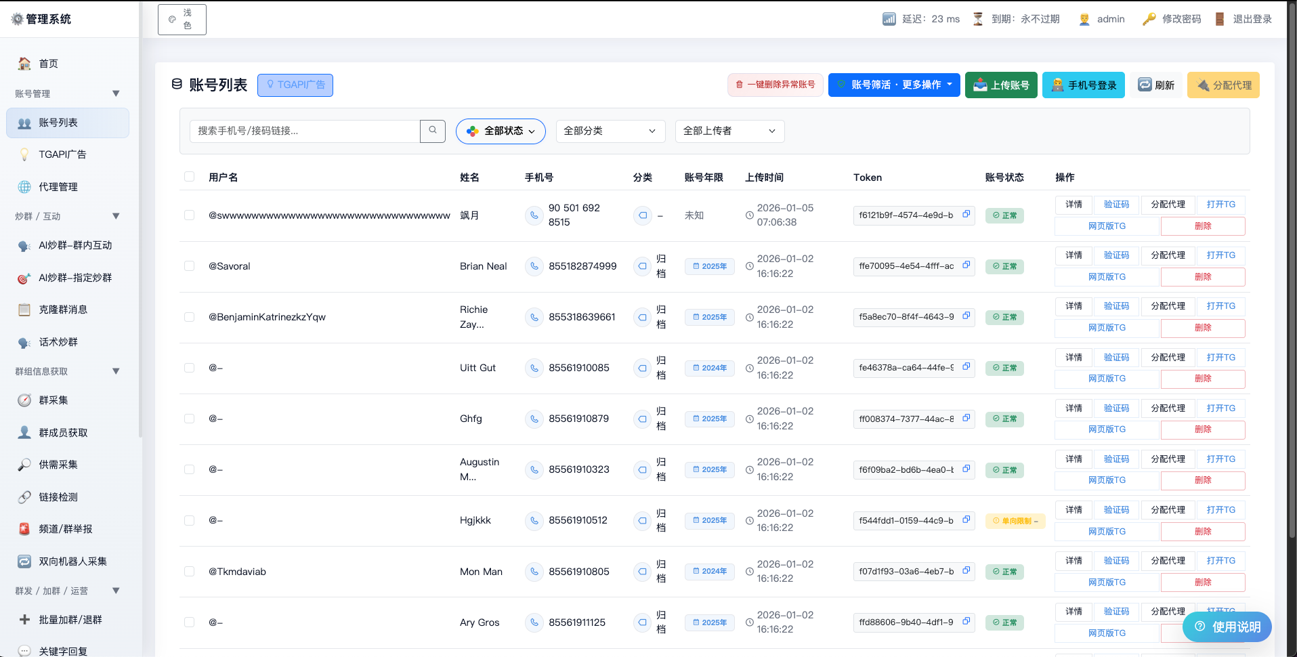Toggle the select-all checkbox in table header

pos(190,177)
